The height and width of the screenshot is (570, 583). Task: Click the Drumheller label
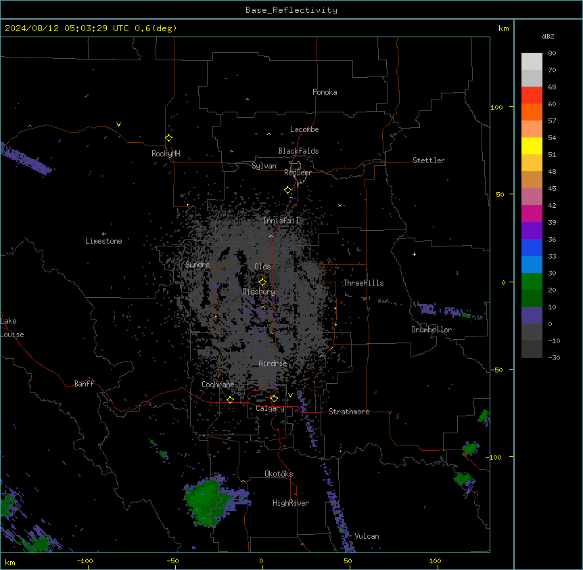(x=432, y=330)
